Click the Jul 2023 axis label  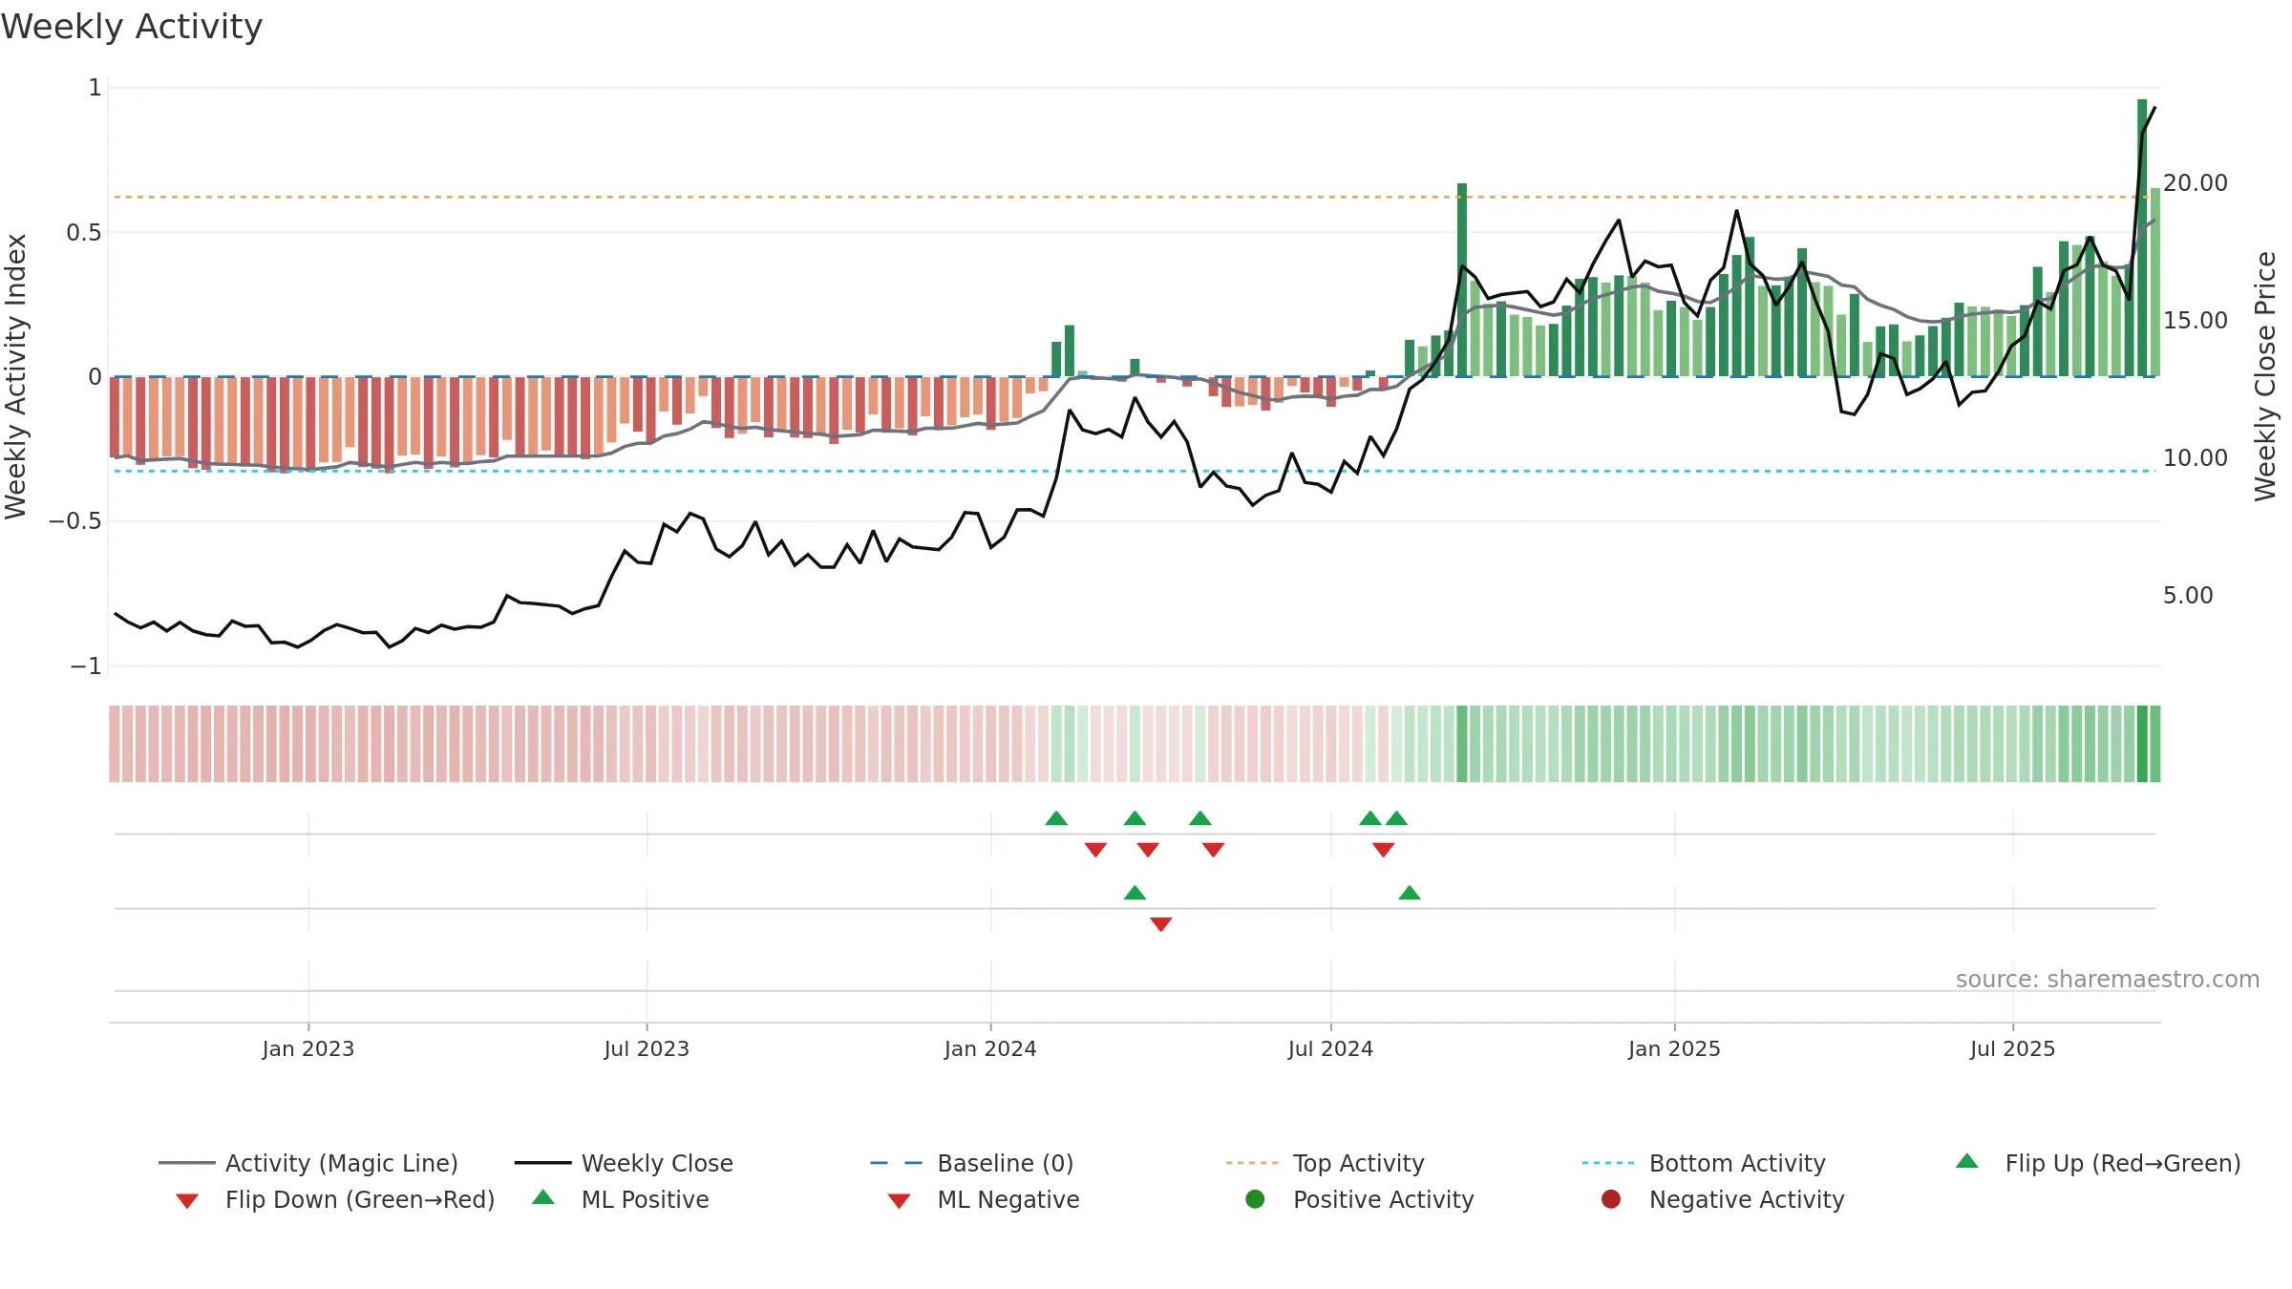click(x=647, y=1048)
